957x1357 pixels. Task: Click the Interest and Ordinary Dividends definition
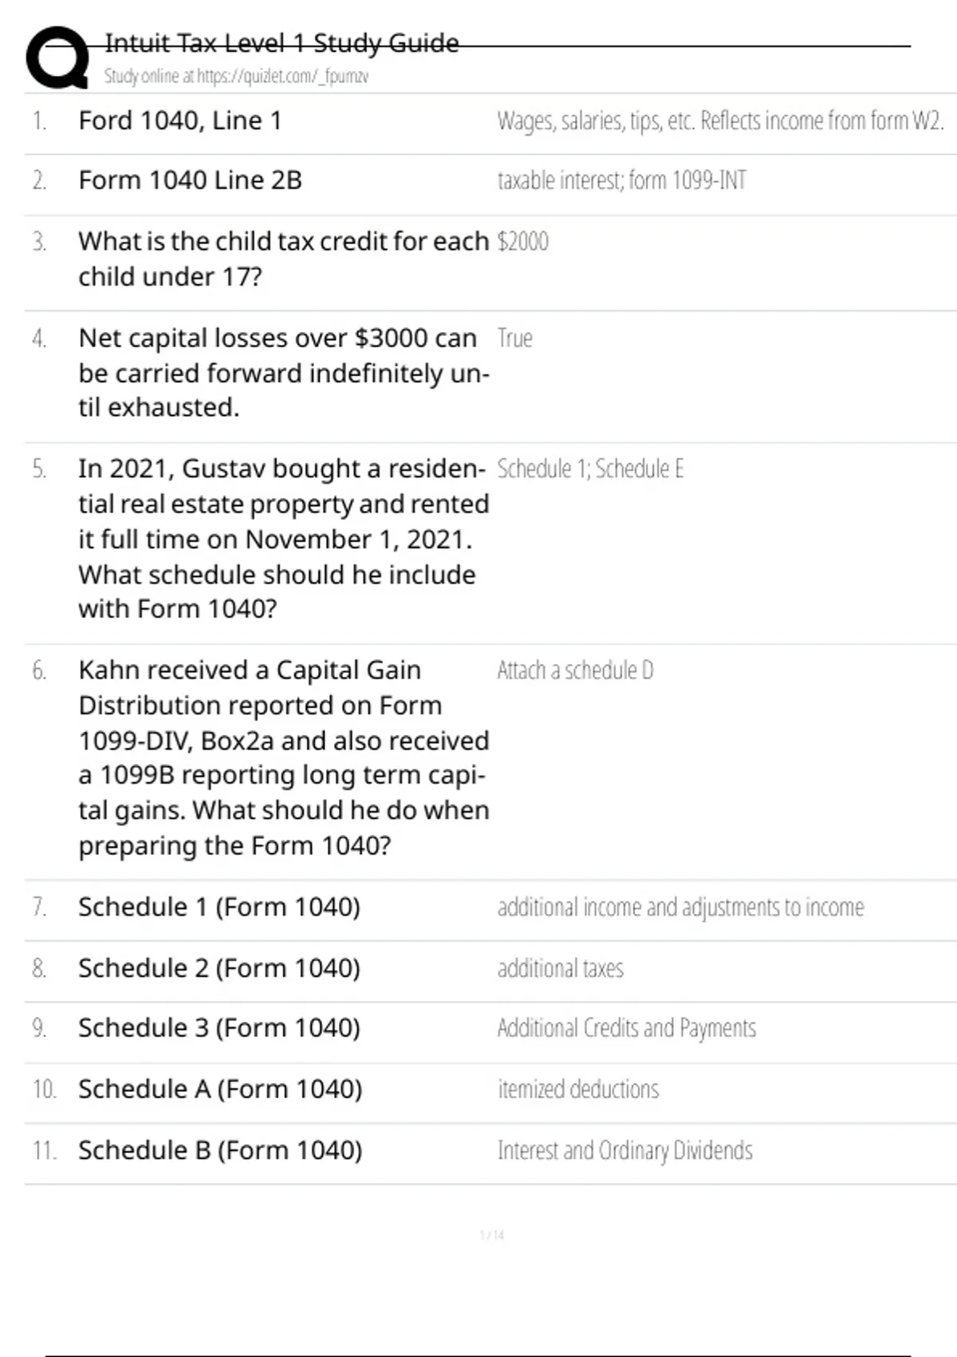click(x=624, y=1151)
